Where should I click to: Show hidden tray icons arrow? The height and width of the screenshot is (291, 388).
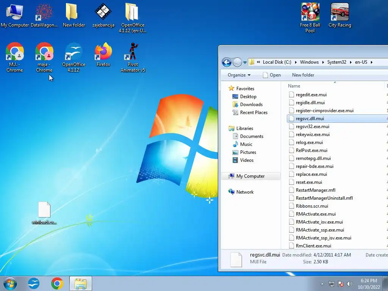coord(322,284)
